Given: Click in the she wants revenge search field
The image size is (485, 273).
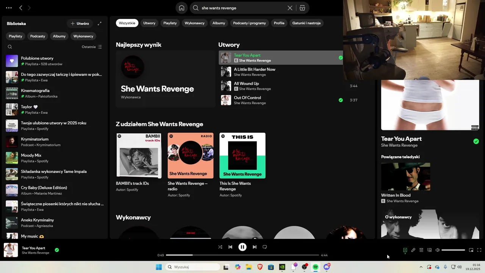Looking at the screenshot, I should pyautogui.click(x=242, y=8).
